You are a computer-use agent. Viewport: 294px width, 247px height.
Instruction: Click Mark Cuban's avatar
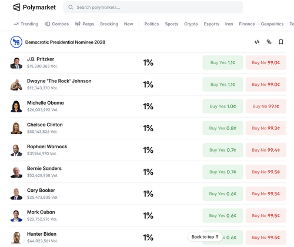tap(16, 216)
